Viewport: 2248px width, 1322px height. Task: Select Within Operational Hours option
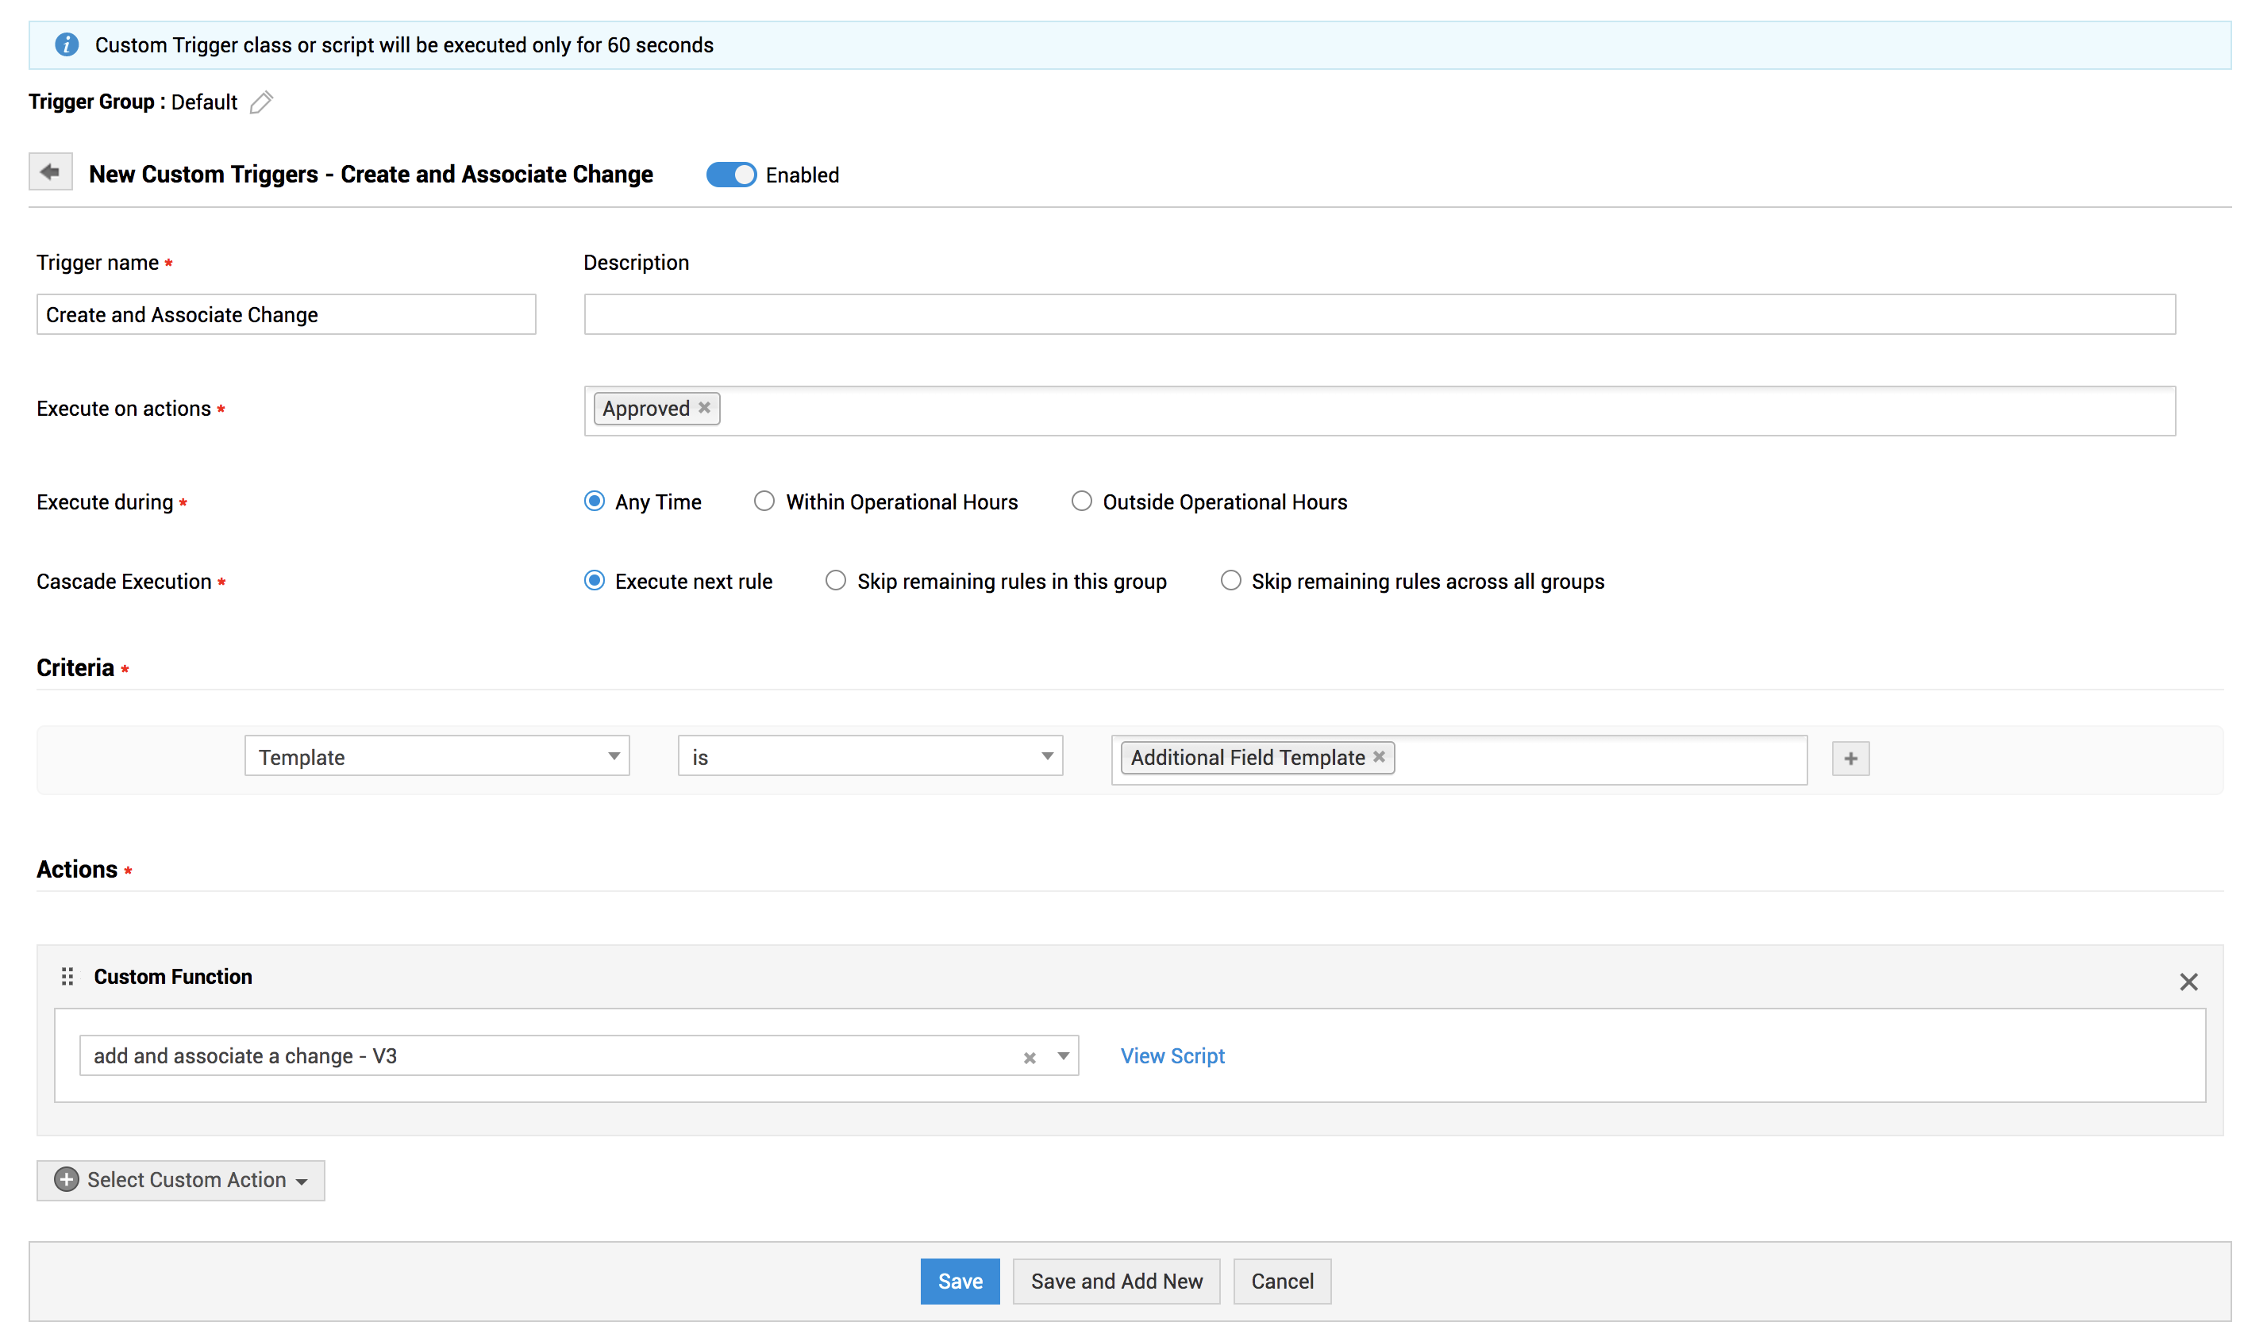point(764,502)
